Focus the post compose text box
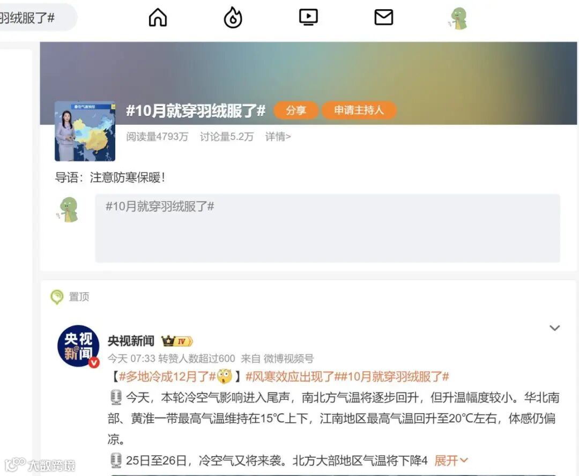The height and width of the screenshot is (476, 579). 328,228
